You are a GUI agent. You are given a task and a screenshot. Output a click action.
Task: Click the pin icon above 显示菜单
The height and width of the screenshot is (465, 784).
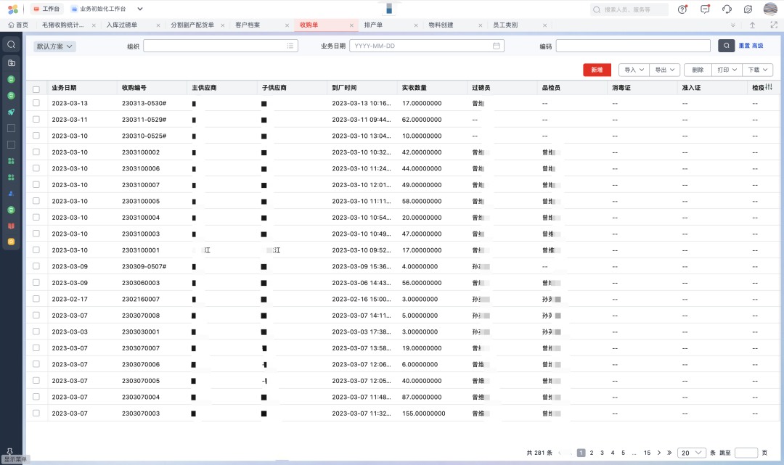pos(9,451)
